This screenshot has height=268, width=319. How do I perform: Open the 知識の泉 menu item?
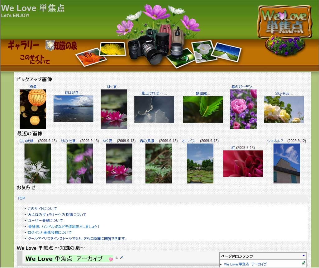click(65, 46)
